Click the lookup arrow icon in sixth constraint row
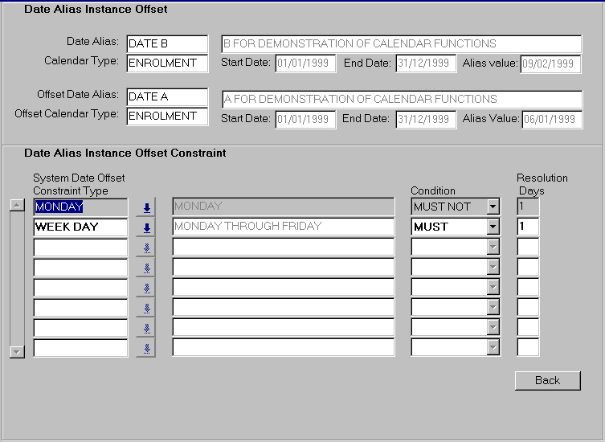 146,308
